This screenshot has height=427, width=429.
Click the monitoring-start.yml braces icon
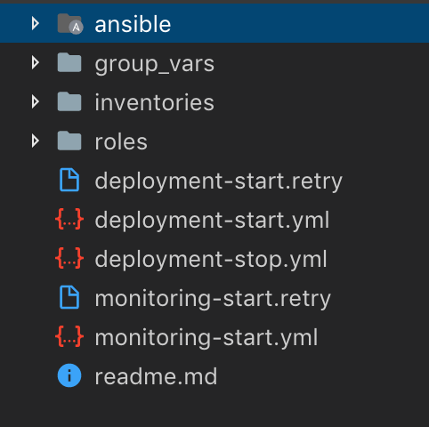pyautogui.click(x=69, y=336)
